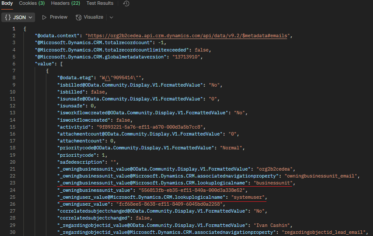Viewport: 373px width, 236px height.
Task: Switch to the Cookies (3) tab
Action: (x=32, y=3)
